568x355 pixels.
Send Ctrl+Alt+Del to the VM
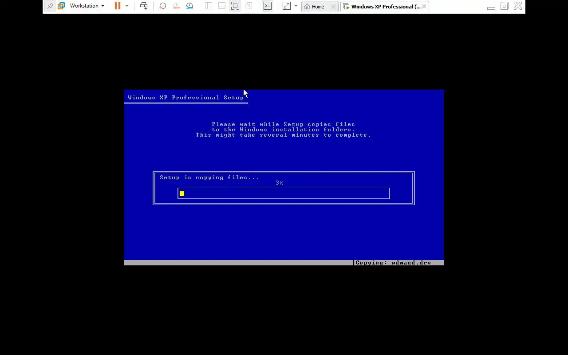click(x=144, y=6)
